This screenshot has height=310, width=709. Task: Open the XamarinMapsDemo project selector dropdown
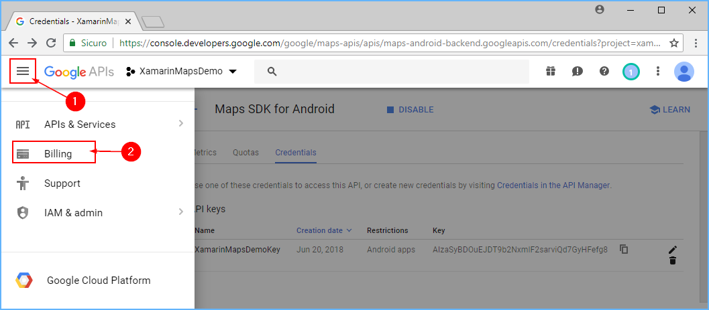[182, 71]
